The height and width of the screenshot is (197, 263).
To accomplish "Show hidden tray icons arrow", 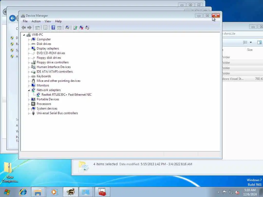I will pos(218,192).
